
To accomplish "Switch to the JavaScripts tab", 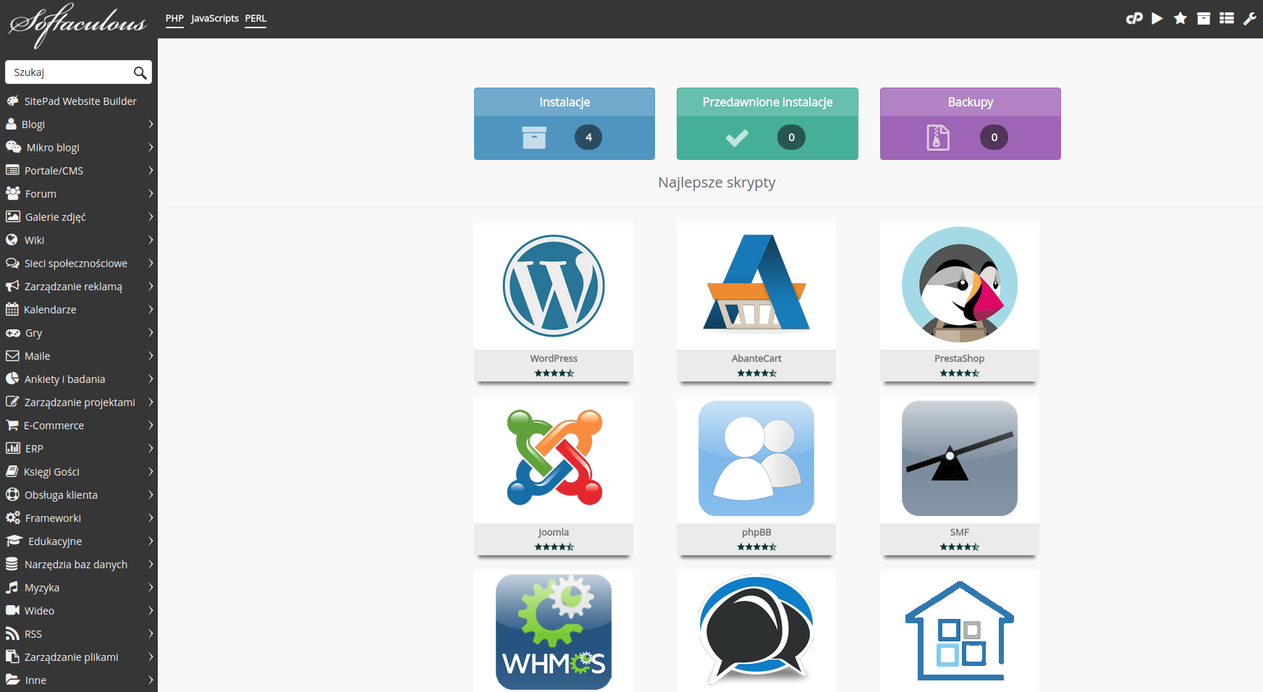I will pos(215,19).
